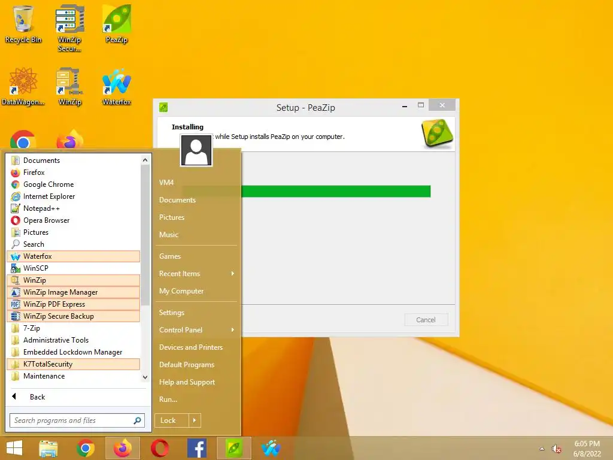Launch Google Chrome from the taskbar
This screenshot has width=613, height=460.
86,448
